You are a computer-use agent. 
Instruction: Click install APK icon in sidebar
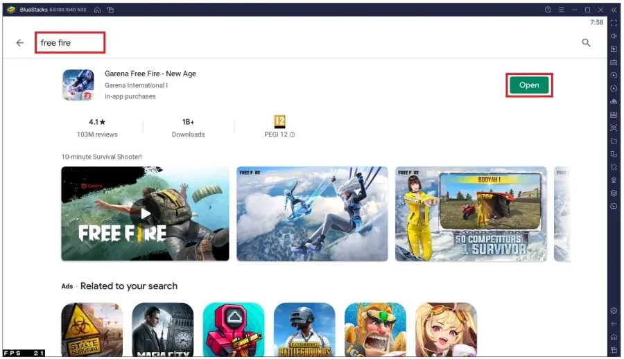pyautogui.click(x=614, y=114)
